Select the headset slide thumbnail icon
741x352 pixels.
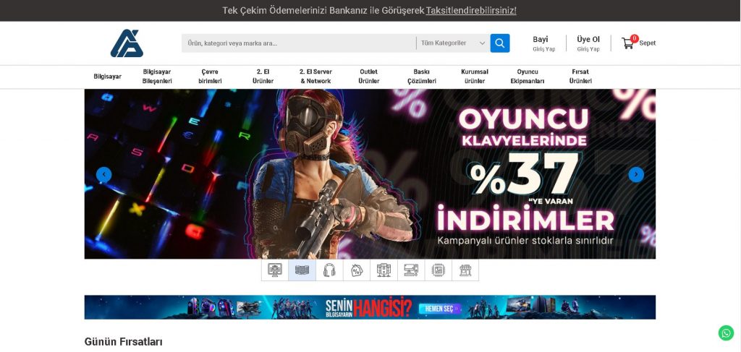[x=329, y=270]
